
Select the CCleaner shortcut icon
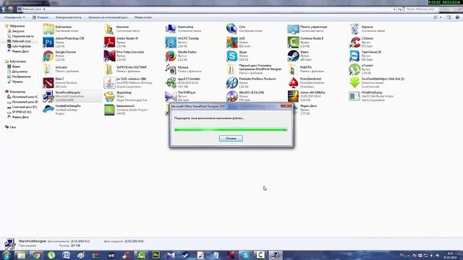pos(354,42)
